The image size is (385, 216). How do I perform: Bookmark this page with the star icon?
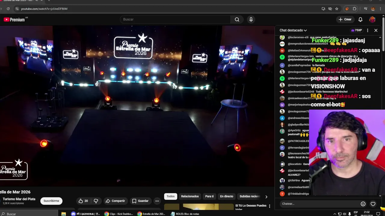[x=337, y=9]
